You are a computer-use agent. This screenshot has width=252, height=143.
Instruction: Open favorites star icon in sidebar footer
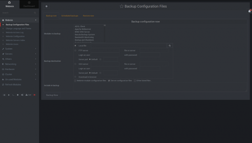[18, 95]
